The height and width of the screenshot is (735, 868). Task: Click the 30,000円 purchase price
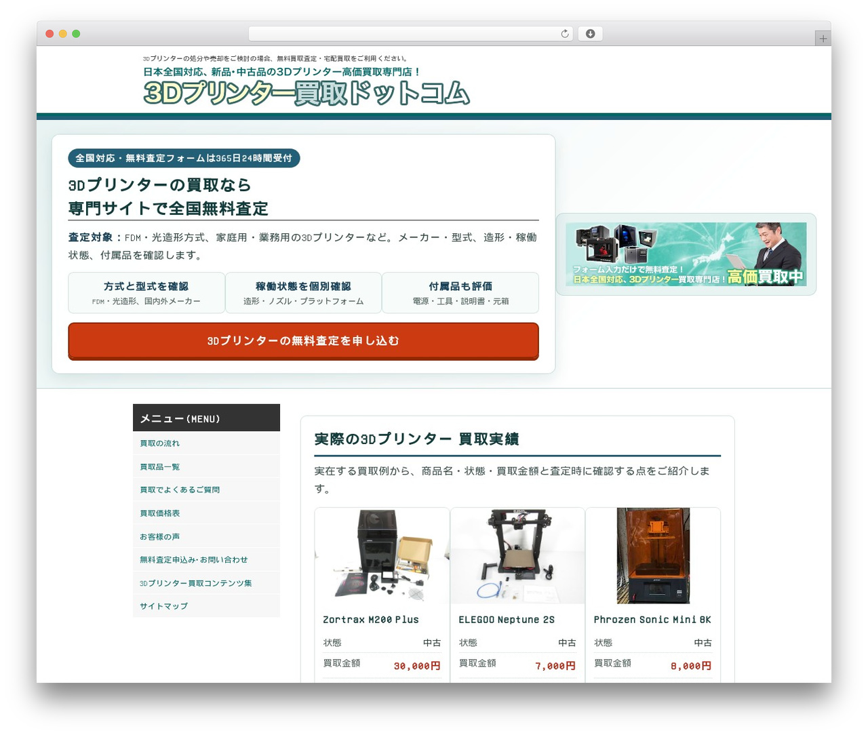[x=417, y=666]
